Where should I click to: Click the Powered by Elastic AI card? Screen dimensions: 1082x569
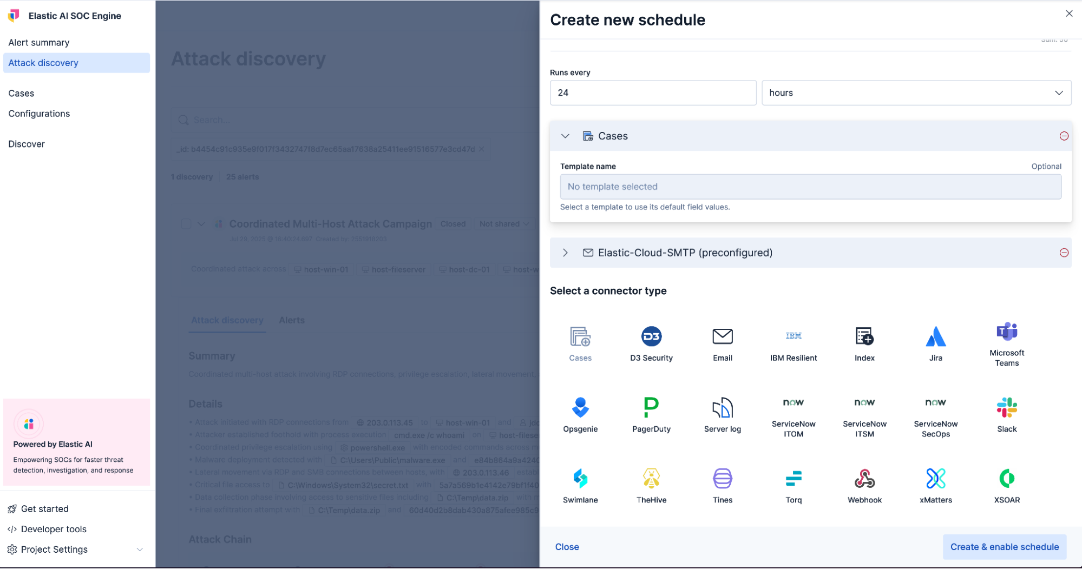pos(76,442)
